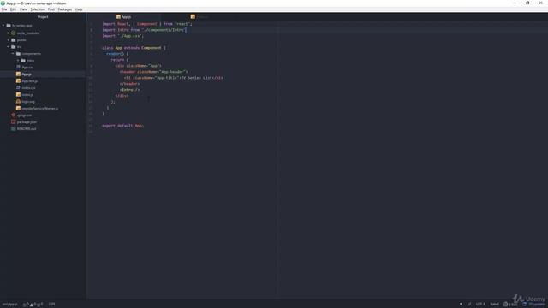Click line ending LF in status bar
Viewport: 548px width, 308px height.
[469, 305]
